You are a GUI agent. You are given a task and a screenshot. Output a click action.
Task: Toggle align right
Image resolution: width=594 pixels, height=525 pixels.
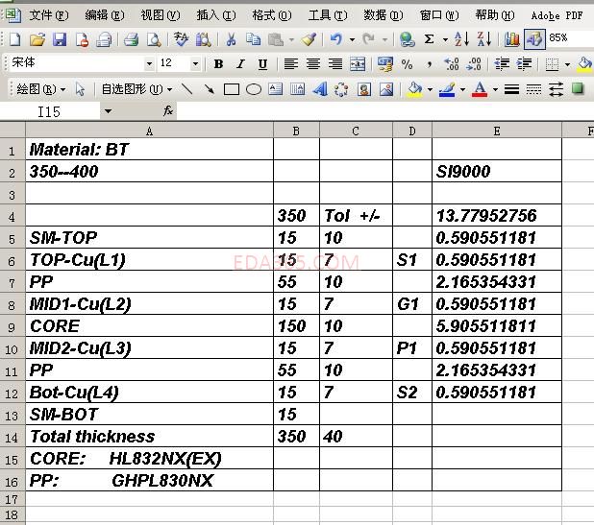[x=335, y=64]
